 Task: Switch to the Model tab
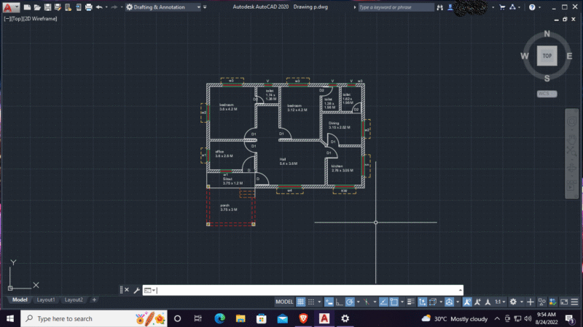click(x=20, y=299)
